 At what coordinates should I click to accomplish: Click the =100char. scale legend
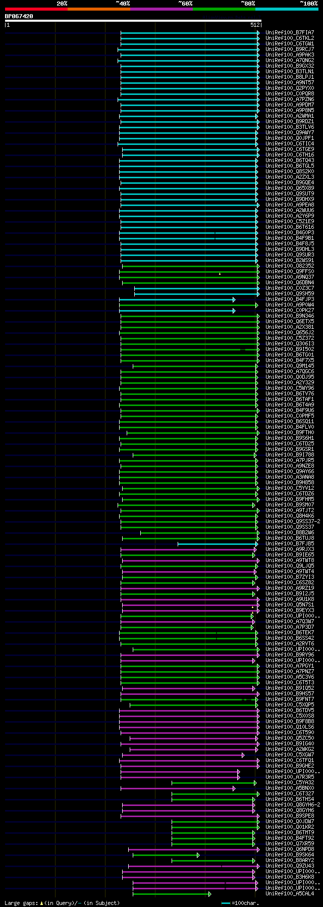(240, 902)
